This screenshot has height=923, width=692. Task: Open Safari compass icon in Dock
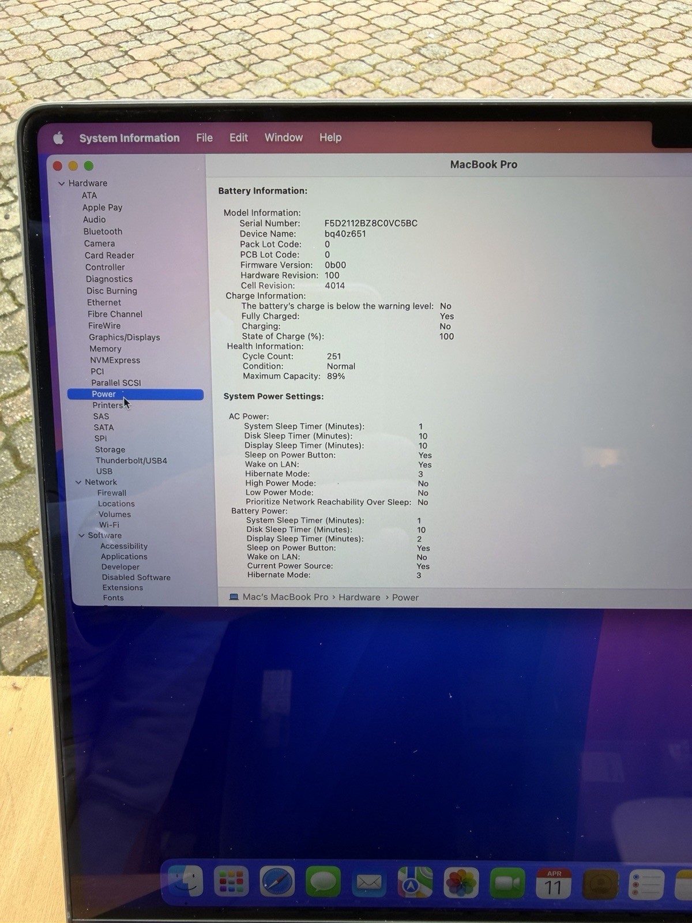[277, 881]
